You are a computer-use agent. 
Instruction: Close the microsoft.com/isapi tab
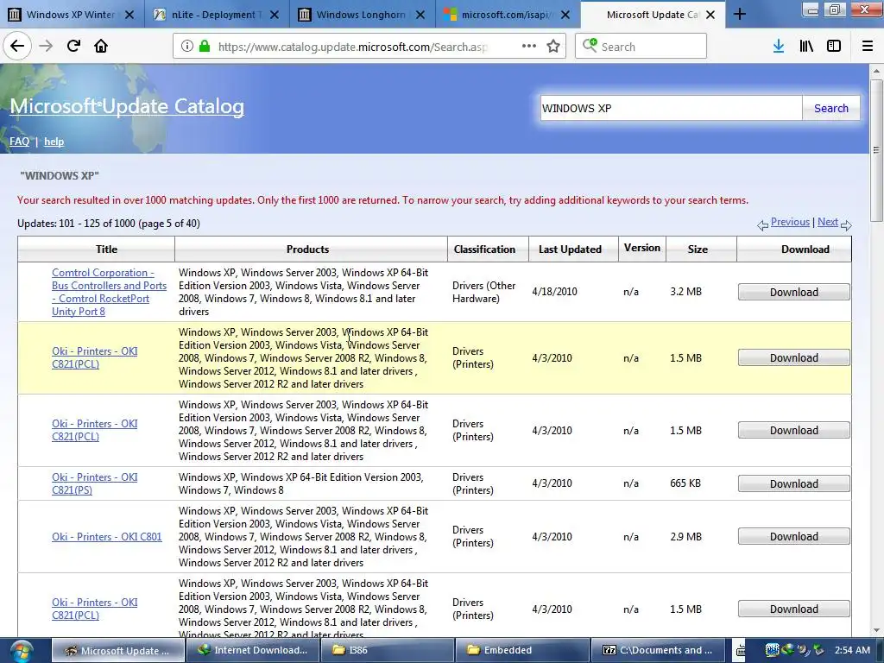tap(565, 15)
